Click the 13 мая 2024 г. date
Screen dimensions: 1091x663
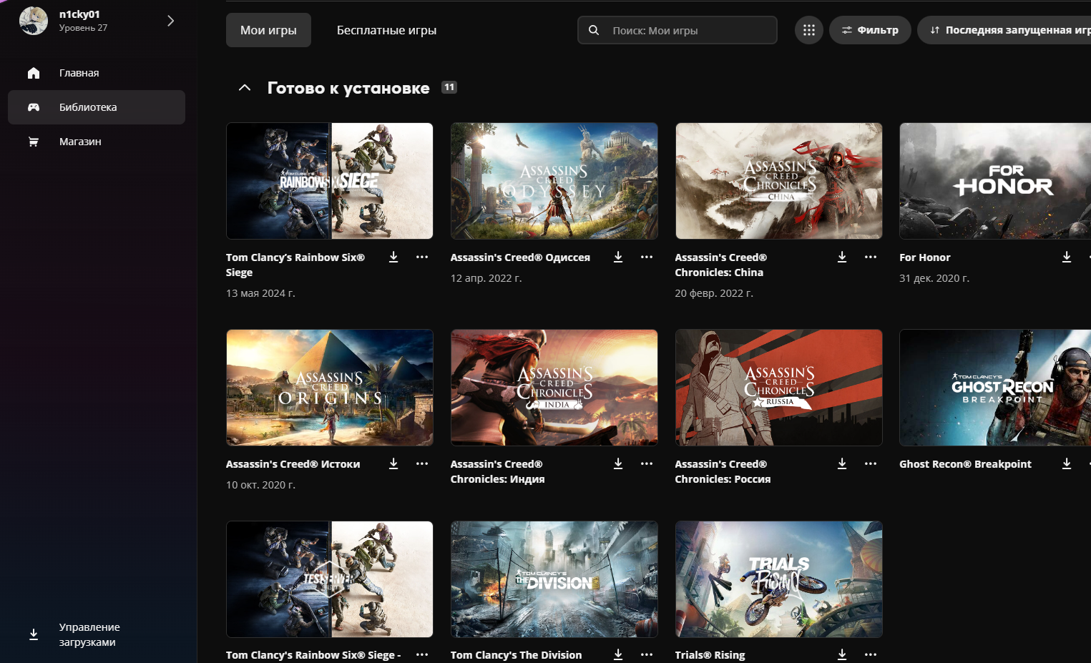coord(260,293)
